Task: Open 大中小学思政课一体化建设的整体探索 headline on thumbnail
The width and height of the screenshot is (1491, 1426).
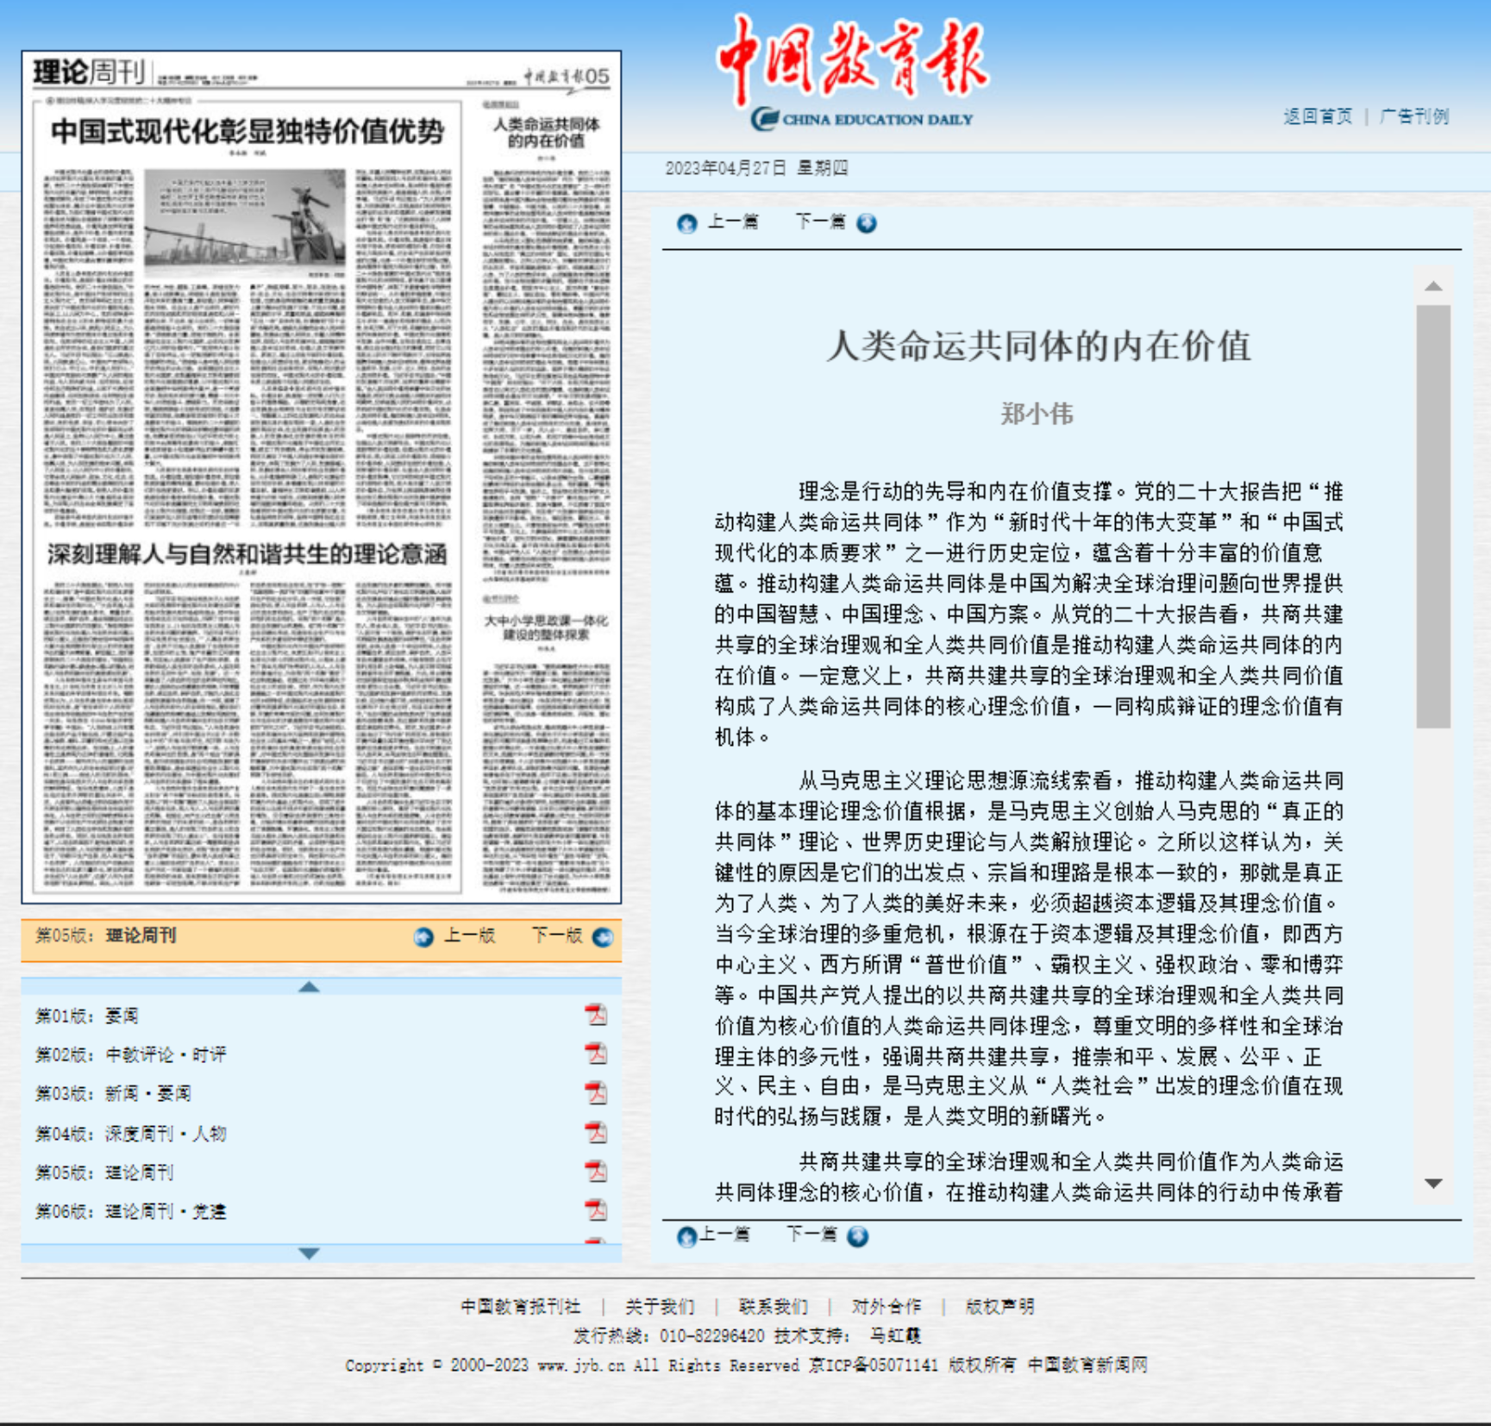Action: click(546, 628)
